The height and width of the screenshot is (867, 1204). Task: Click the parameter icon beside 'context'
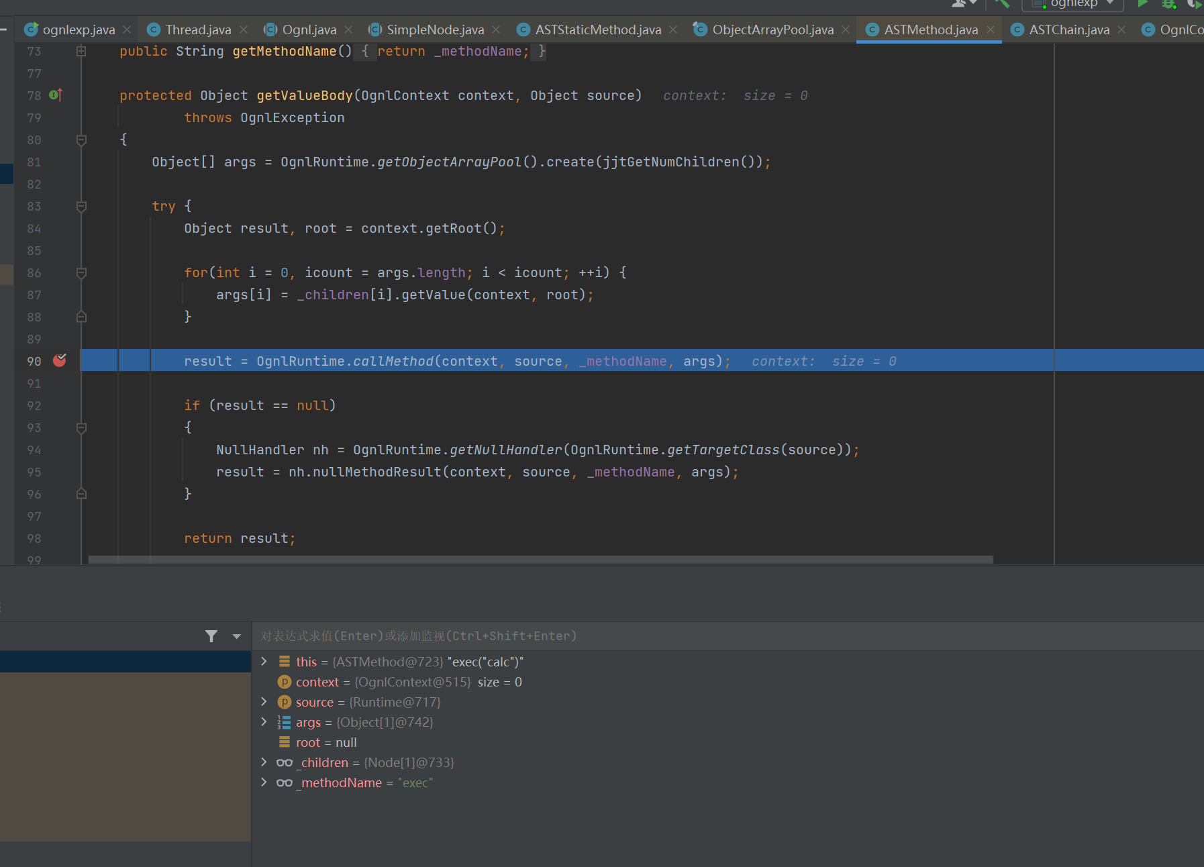(285, 682)
